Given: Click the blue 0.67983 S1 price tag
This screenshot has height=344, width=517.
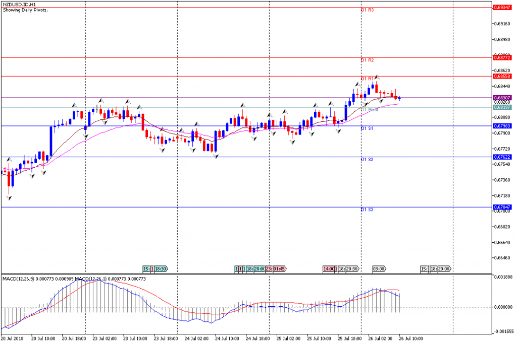Looking at the screenshot, I should (x=501, y=126).
